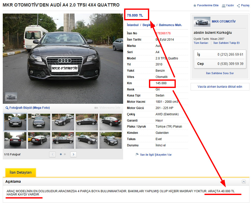Click the Kasa Tipi value Sedan
This screenshot has width=251, height=203.
160,95
